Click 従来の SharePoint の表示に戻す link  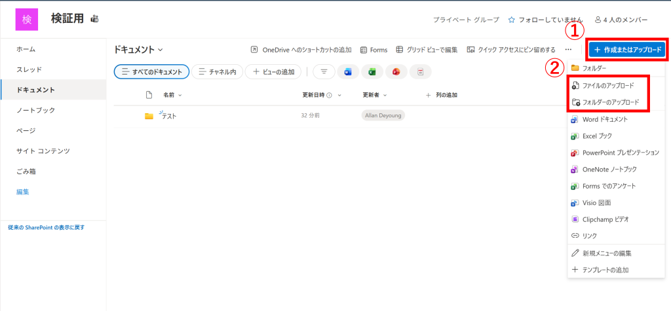point(46,227)
